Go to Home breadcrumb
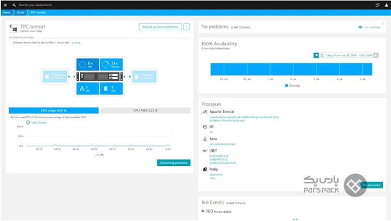The width and height of the screenshot is (391, 221). [7, 13]
